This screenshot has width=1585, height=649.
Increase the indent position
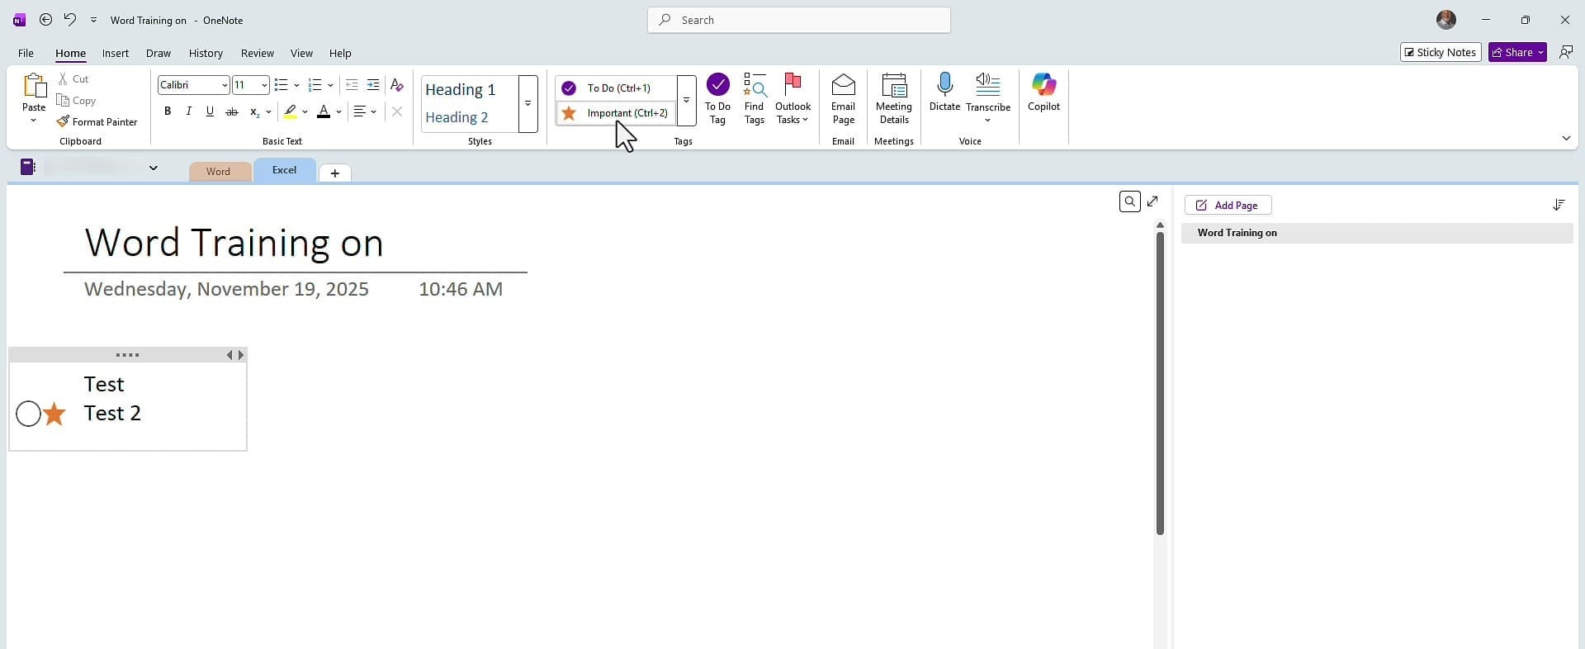pyautogui.click(x=373, y=85)
